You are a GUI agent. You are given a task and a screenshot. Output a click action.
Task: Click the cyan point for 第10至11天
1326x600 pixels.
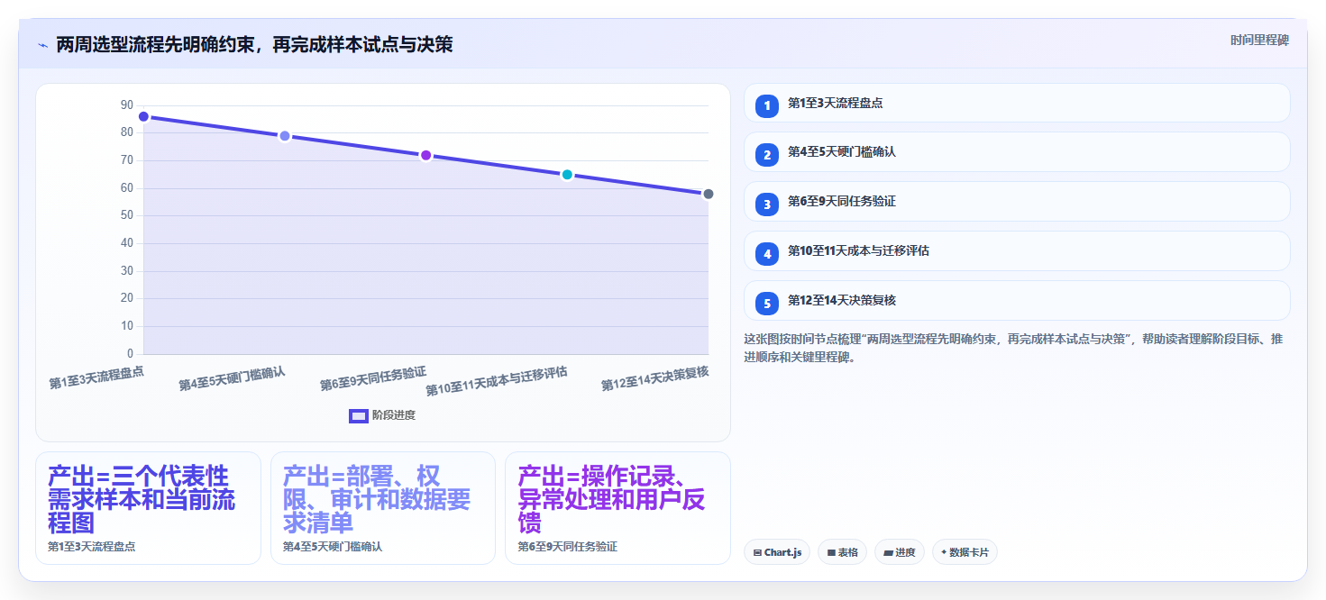tap(567, 175)
